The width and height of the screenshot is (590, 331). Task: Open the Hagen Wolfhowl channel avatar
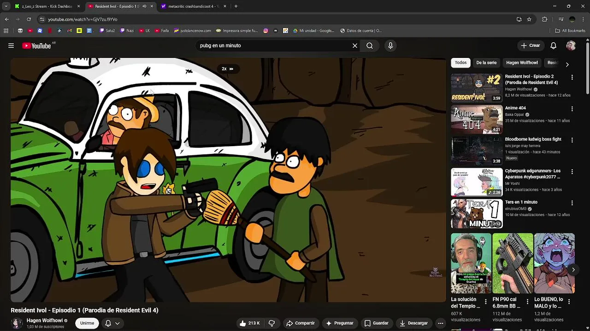click(17, 323)
